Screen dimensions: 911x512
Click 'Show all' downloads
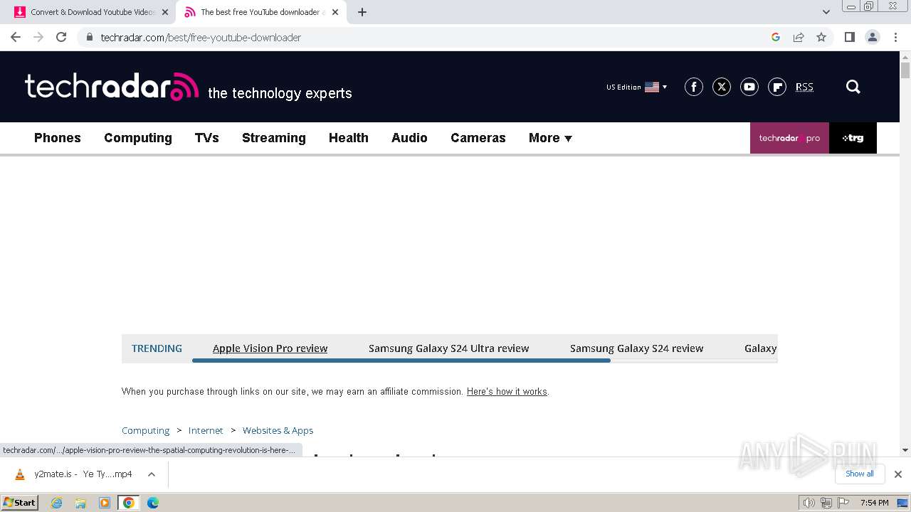click(x=860, y=474)
